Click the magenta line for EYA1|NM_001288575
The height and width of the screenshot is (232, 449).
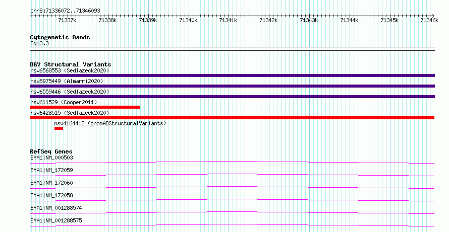(x=232, y=225)
